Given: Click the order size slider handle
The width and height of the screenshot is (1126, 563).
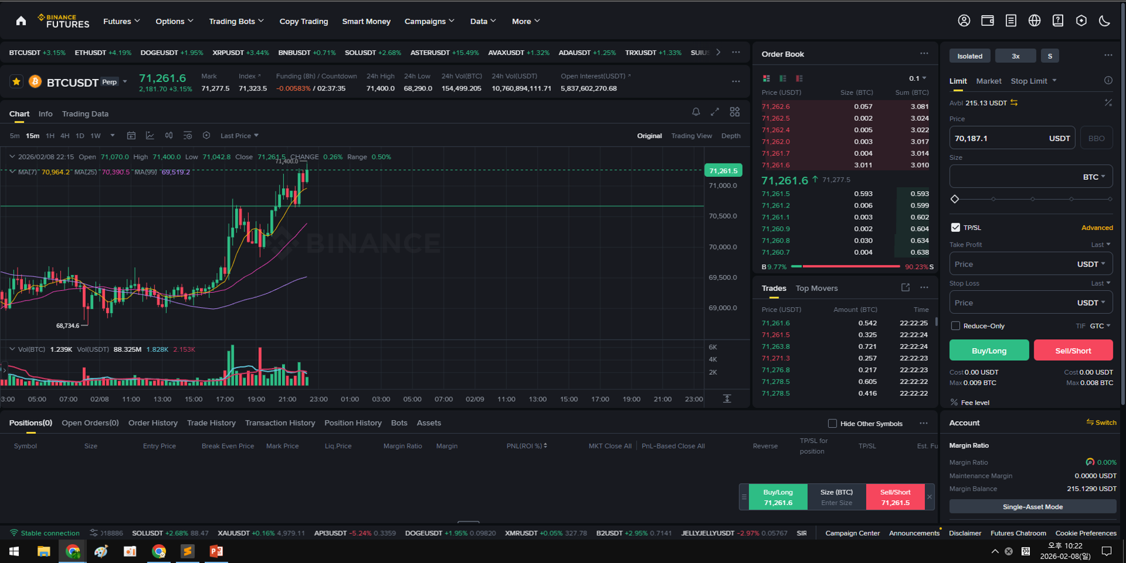Looking at the screenshot, I should [955, 199].
